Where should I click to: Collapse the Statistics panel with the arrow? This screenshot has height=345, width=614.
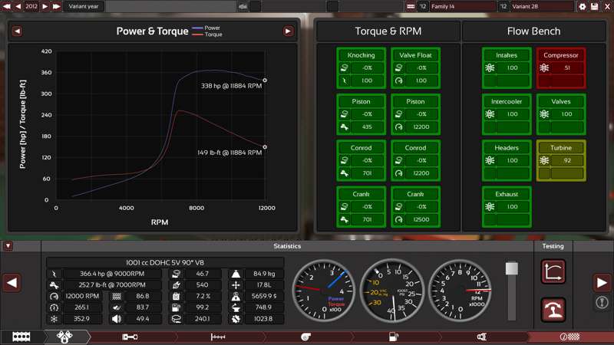click(x=8, y=246)
